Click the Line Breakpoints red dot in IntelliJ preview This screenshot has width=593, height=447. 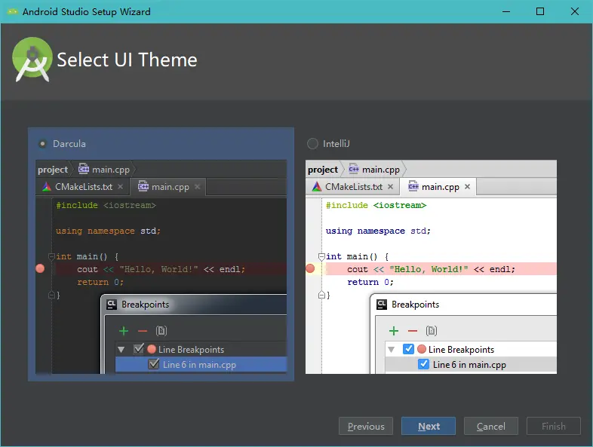click(x=422, y=349)
